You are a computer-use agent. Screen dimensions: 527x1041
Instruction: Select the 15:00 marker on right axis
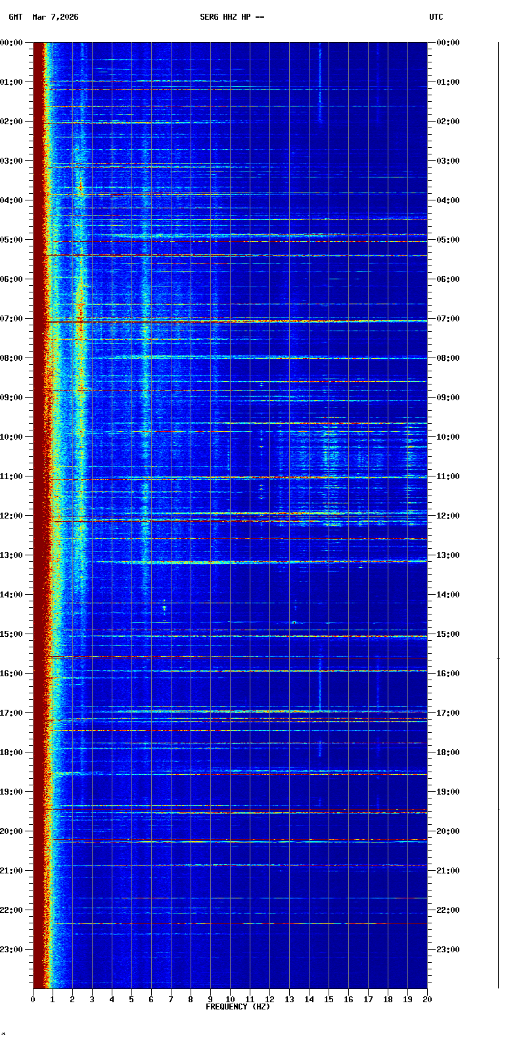coord(448,634)
